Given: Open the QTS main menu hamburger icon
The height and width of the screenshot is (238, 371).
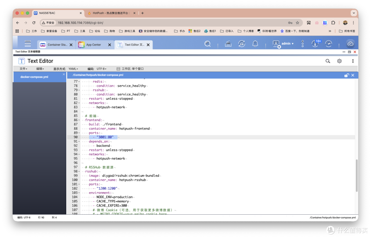Looking at the screenshot, I should [28, 44].
